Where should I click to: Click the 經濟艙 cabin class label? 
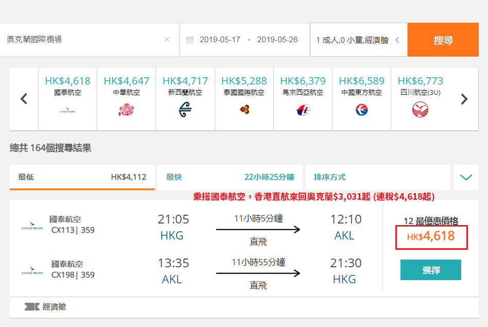pyautogui.click(x=55, y=307)
